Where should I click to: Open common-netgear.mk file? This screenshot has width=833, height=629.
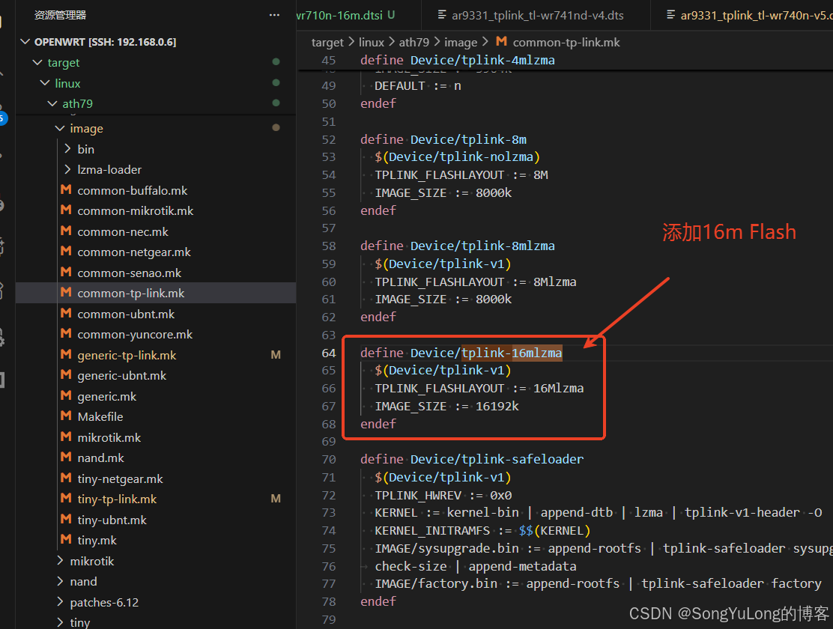click(x=134, y=252)
